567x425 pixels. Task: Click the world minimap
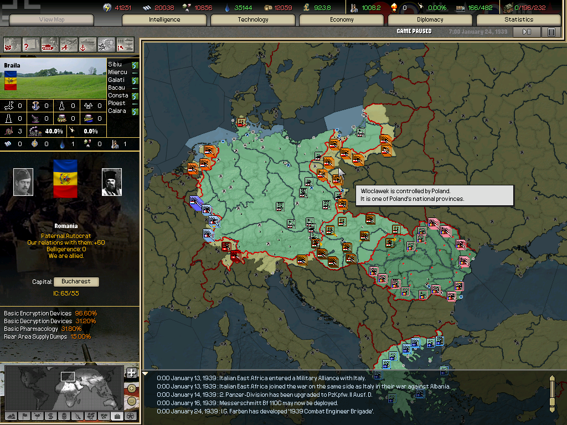(64, 388)
